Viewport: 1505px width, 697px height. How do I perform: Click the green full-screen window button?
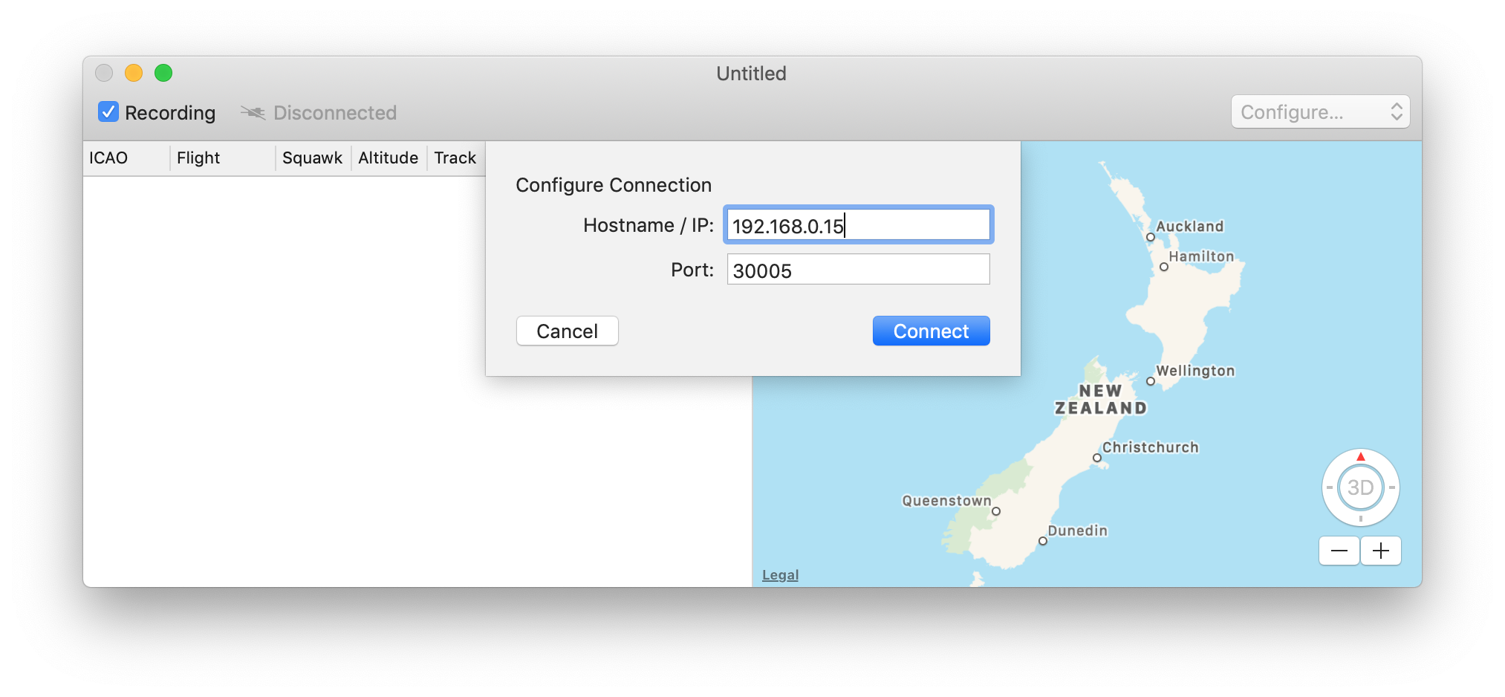coord(163,73)
